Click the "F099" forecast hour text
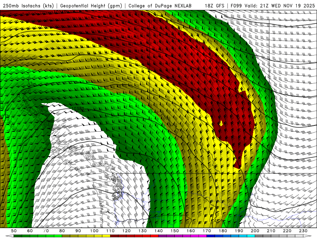Image resolution: width=317 pixels, height=238 pixels. tap(236, 6)
